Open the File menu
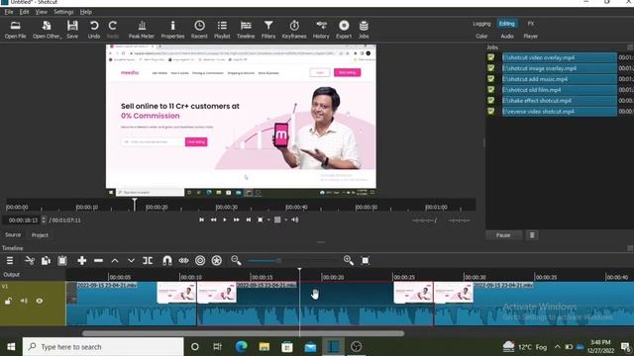 point(9,12)
